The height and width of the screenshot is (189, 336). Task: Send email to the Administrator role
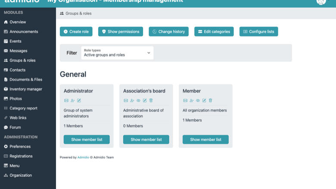(66, 100)
